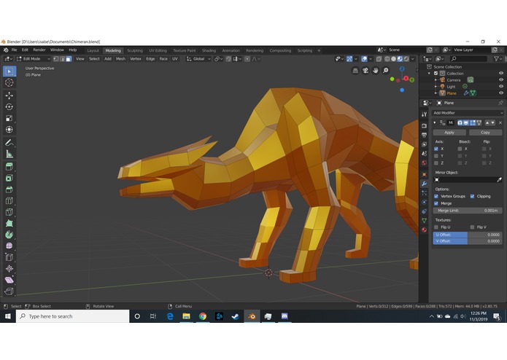Select the Inset Faces tool
Viewport: 507px width, 360px height.
[9, 178]
